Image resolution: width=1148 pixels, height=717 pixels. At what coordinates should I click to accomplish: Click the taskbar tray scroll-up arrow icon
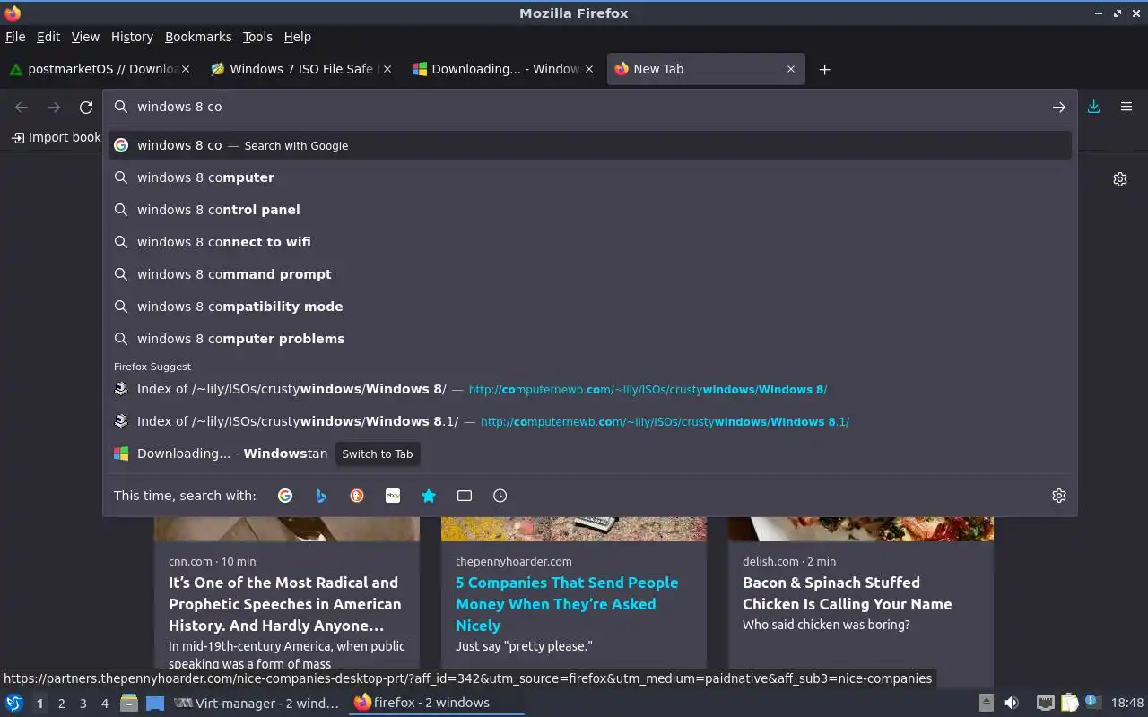pyautogui.click(x=987, y=703)
